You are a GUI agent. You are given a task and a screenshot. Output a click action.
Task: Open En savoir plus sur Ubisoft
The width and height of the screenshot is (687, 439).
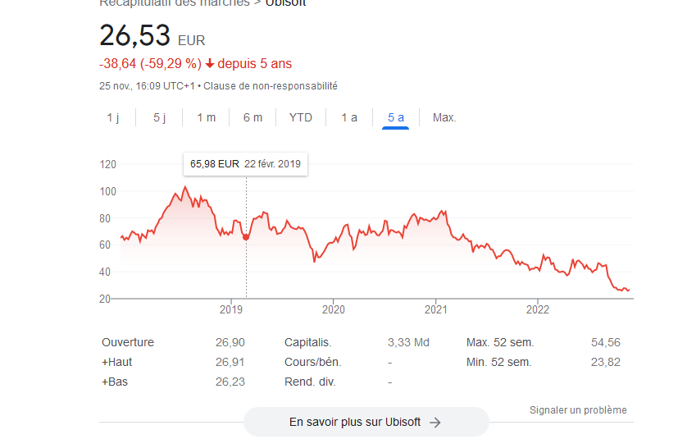[366, 422]
